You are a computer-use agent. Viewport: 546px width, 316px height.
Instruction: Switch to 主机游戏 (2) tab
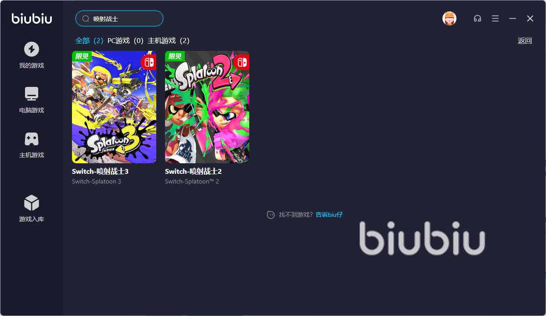pyautogui.click(x=169, y=40)
